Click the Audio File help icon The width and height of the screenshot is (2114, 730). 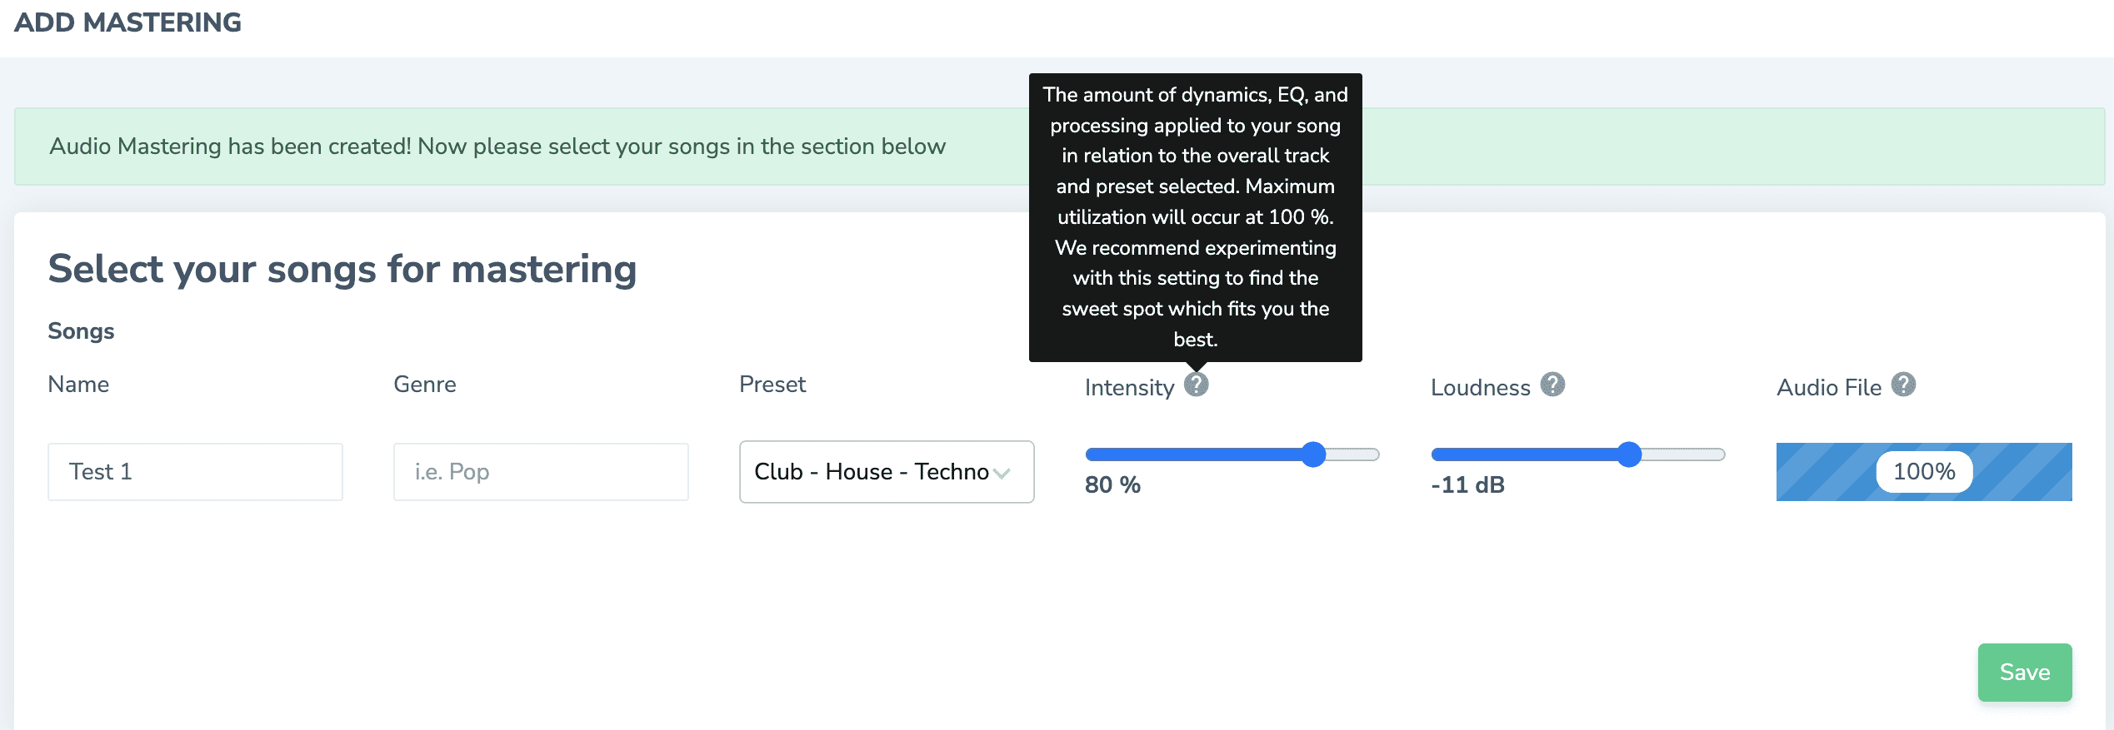coord(1903,385)
